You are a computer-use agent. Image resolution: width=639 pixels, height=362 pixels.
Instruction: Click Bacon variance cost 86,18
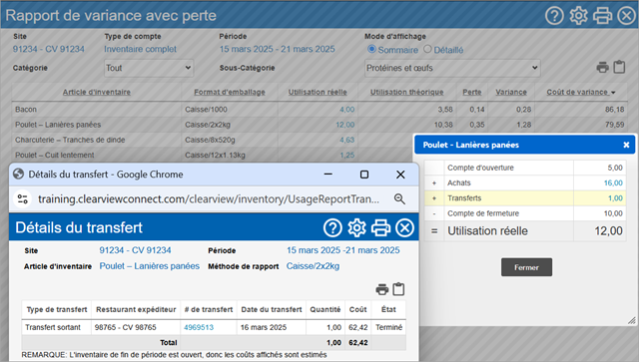tap(615, 110)
